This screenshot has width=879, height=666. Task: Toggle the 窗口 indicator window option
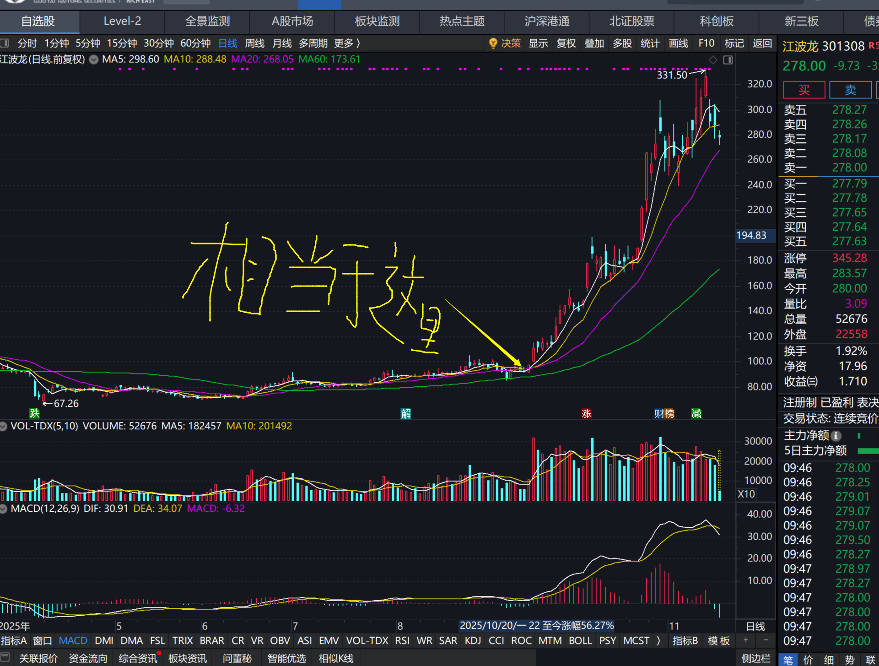(42, 640)
